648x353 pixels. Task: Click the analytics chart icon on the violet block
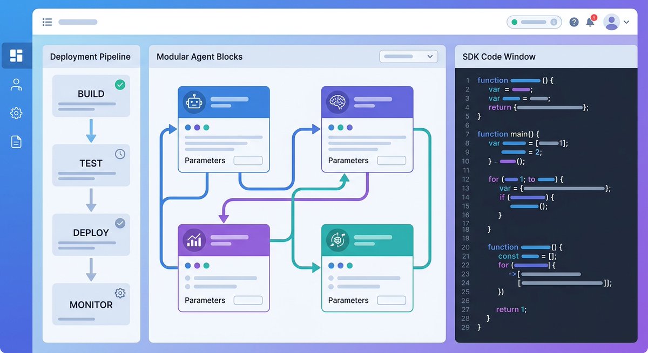(193, 240)
